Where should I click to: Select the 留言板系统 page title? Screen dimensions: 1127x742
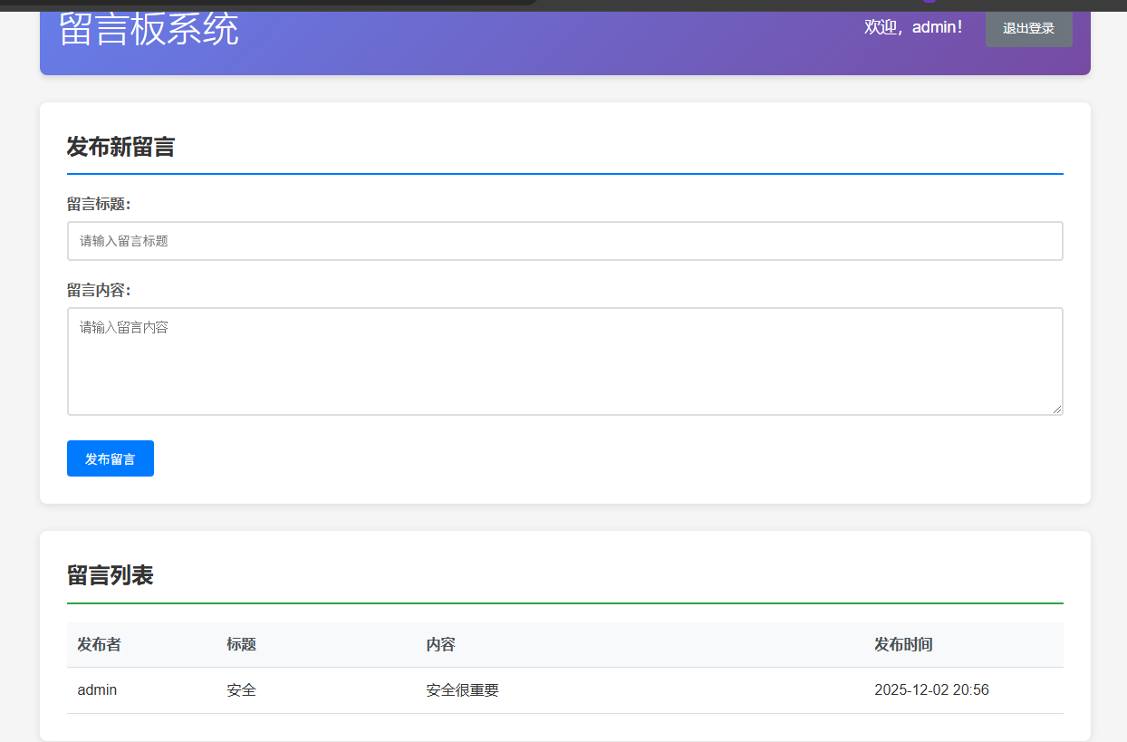pyautogui.click(x=149, y=29)
